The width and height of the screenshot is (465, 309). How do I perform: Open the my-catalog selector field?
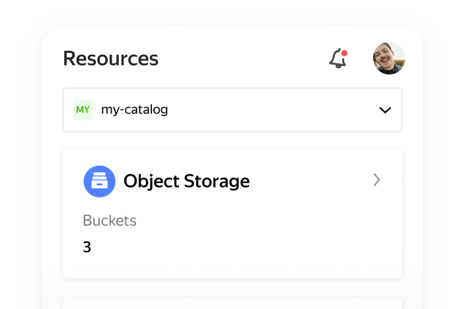tap(232, 110)
